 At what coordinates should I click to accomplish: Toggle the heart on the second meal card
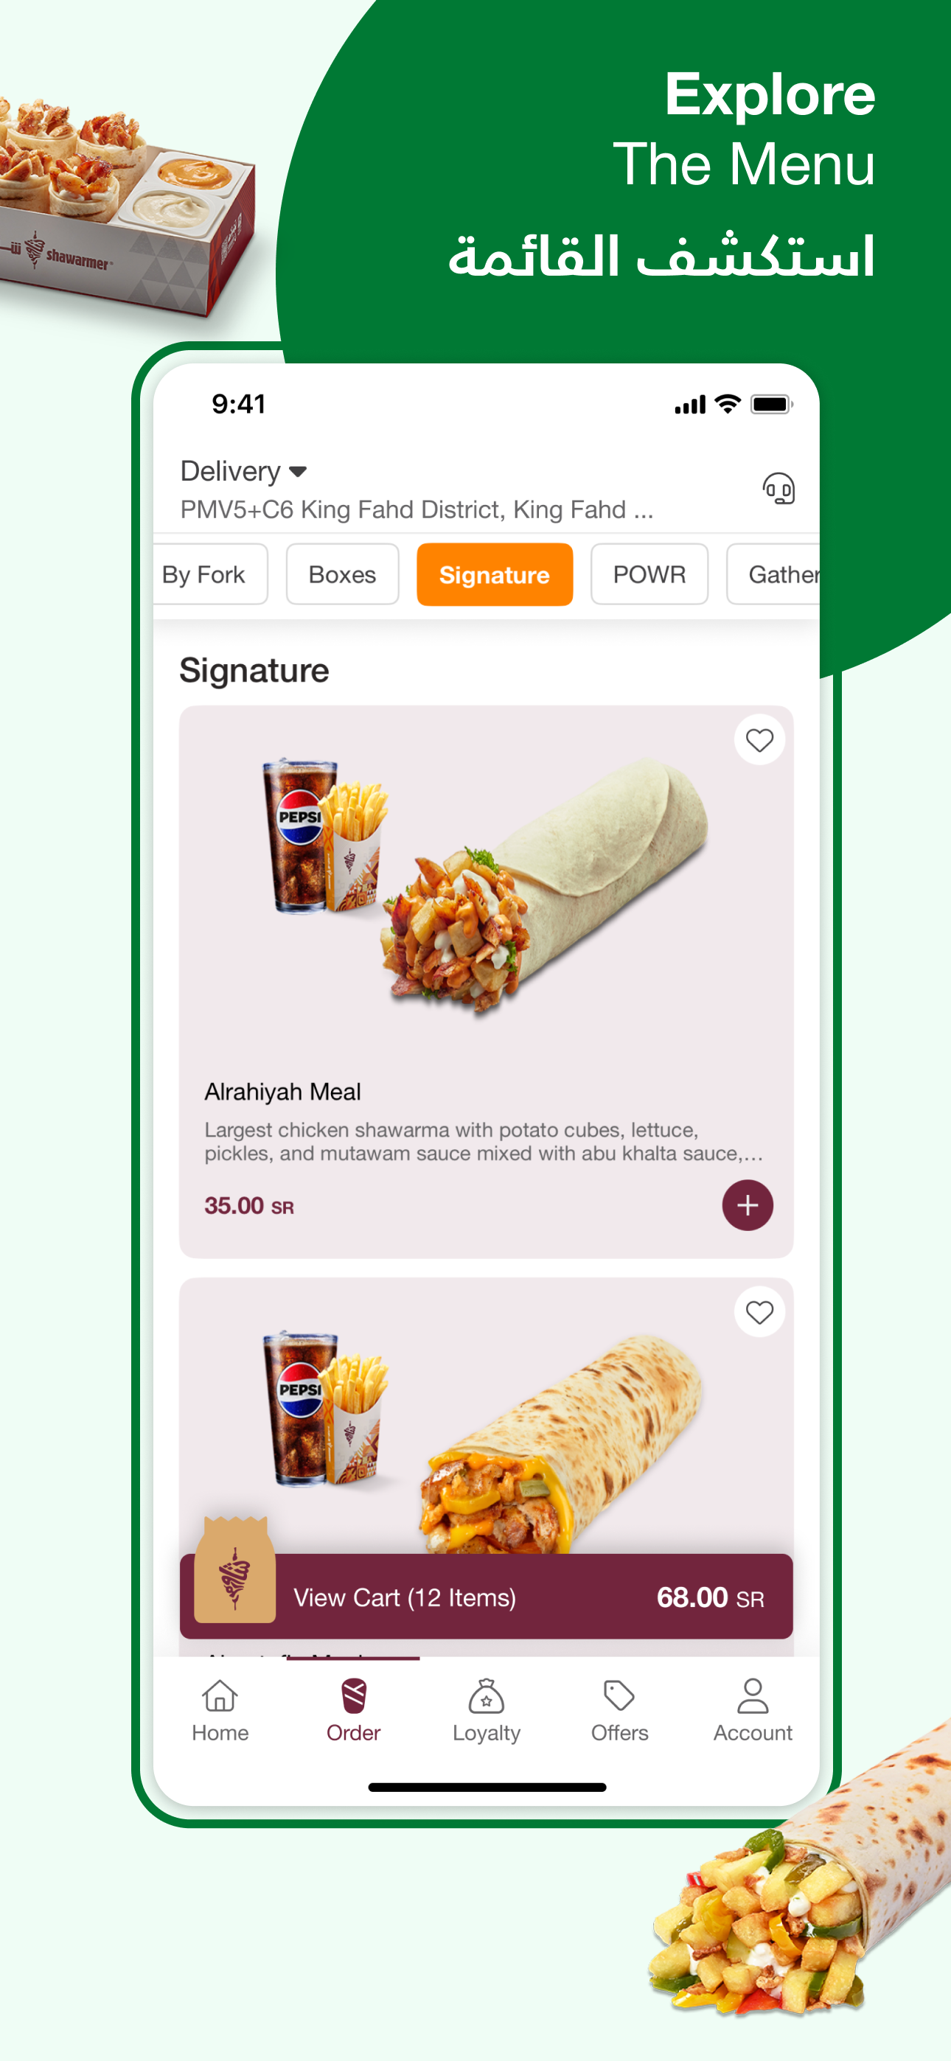coord(759,1312)
